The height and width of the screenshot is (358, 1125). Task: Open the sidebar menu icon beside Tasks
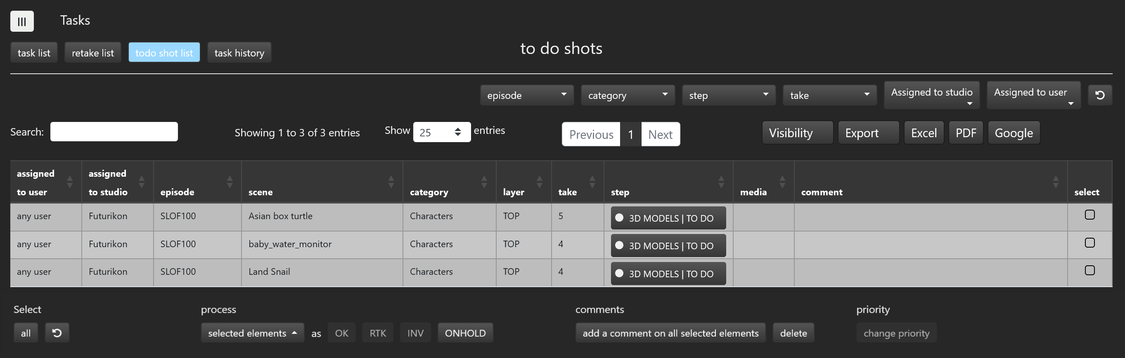22,21
